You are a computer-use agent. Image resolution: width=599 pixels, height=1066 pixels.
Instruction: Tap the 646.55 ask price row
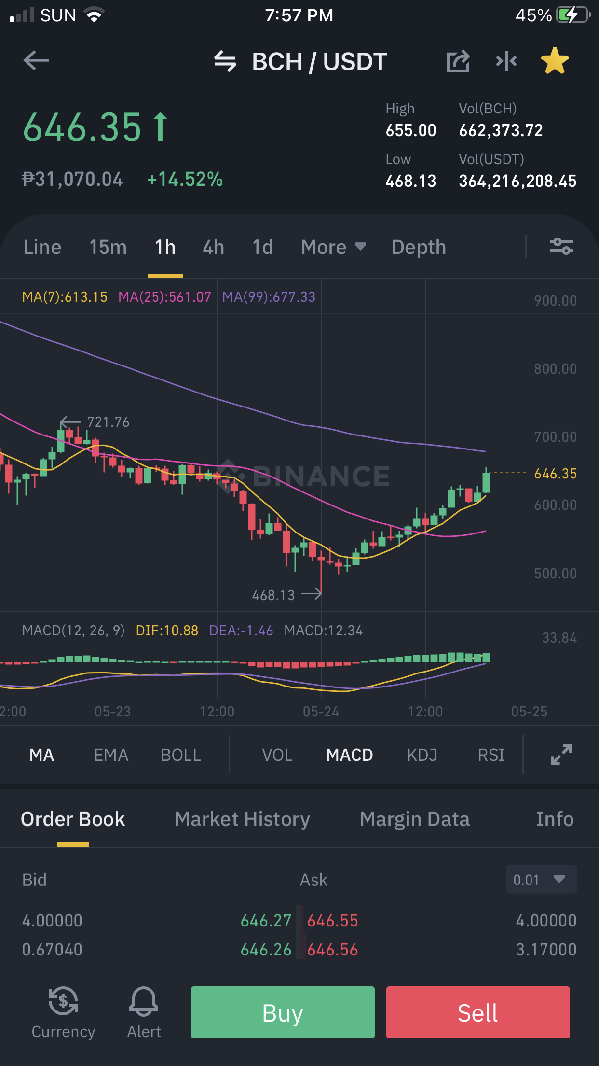pyautogui.click(x=441, y=921)
